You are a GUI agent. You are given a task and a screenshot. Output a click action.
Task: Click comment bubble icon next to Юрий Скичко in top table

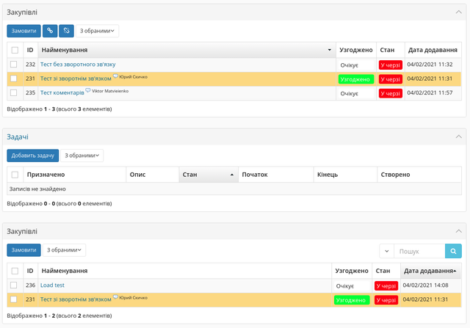click(115, 76)
